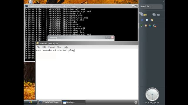188x105 pixels.
Task: Click the green arrows icon in sidebar
Action: point(142,26)
